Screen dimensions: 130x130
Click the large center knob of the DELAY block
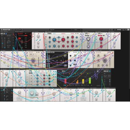pyautogui.click(x=33, y=60)
